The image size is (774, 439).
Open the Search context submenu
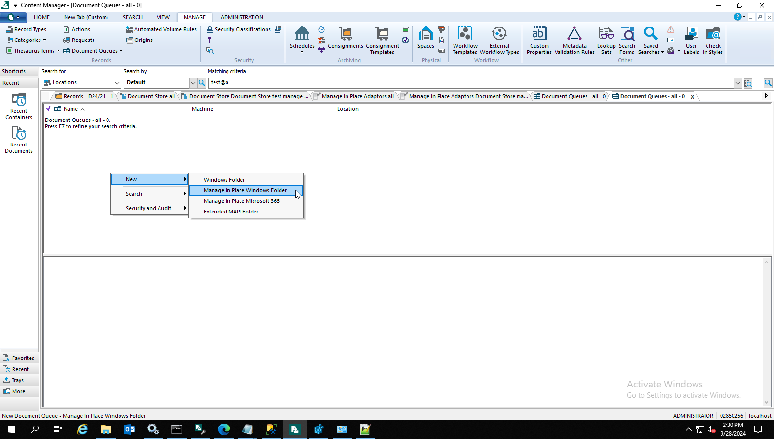[149, 194]
